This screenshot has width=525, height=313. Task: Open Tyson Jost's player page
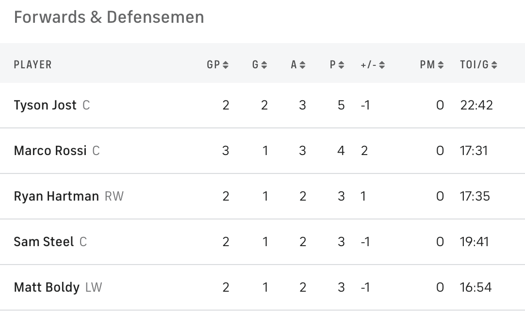(x=45, y=105)
